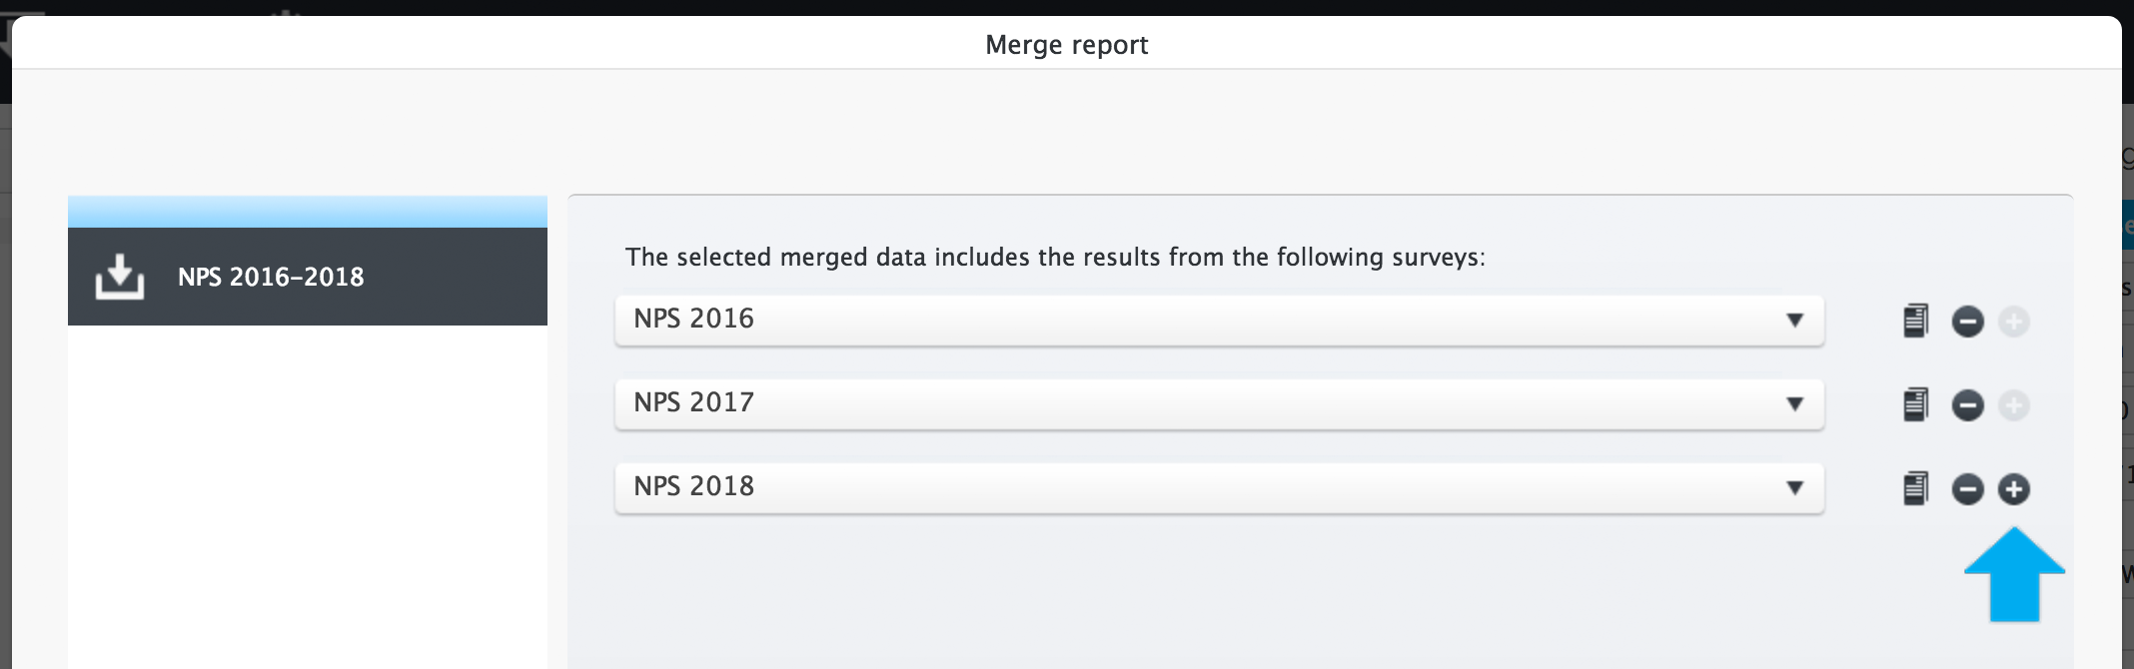Click the document icon beside NPS 2016

pyautogui.click(x=1915, y=321)
